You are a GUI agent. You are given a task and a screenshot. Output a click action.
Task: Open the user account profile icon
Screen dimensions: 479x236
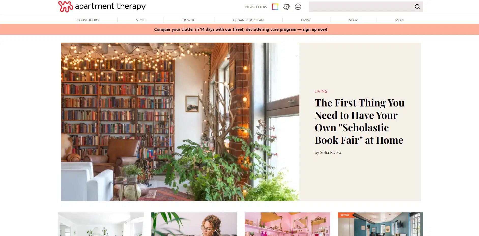pyautogui.click(x=298, y=7)
